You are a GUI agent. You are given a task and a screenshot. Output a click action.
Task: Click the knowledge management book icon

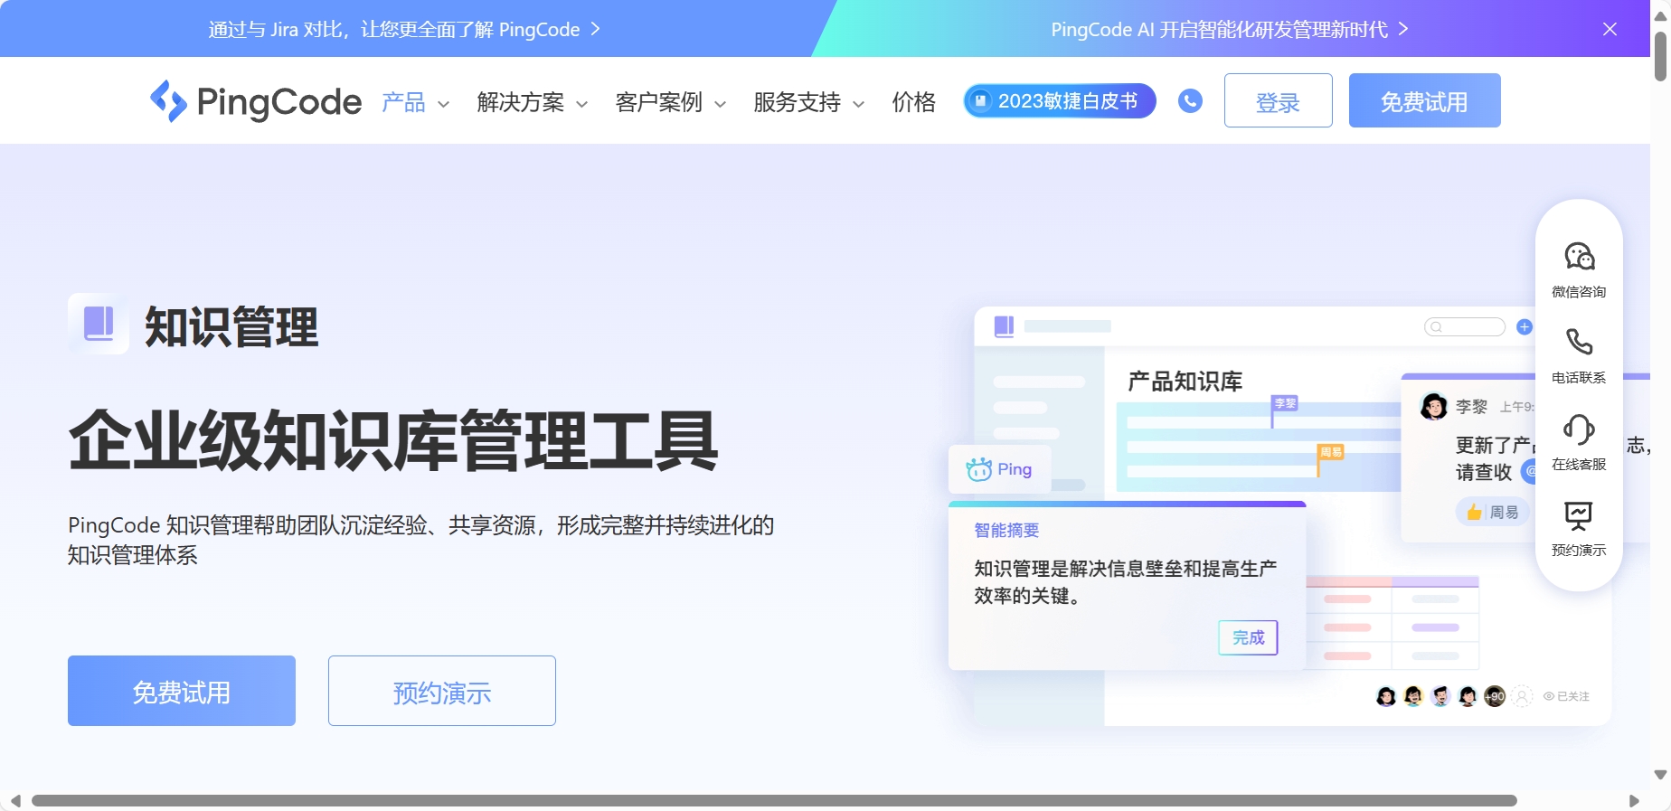99,324
